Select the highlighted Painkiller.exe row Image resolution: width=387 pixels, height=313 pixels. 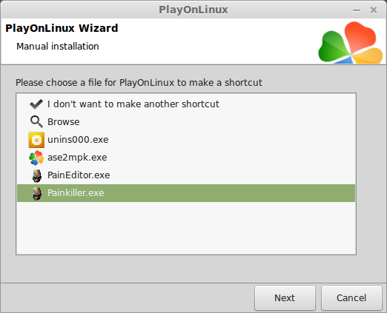coord(186,193)
